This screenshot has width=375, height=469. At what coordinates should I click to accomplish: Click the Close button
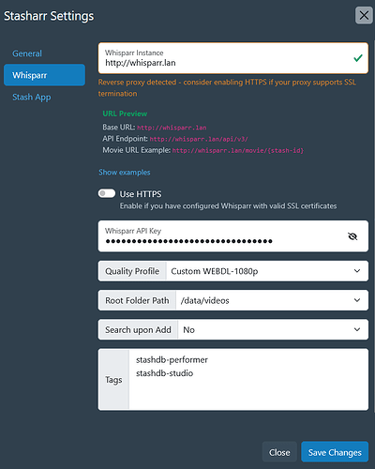pyautogui.click(x=279, y=452)
